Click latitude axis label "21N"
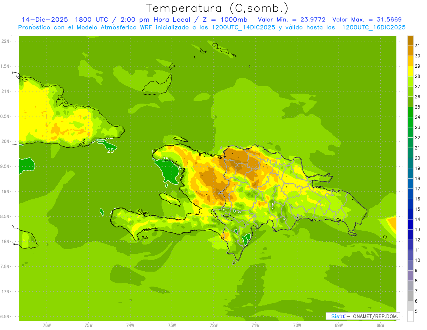Viewport: 427px width, 330px height. point(6,91)
